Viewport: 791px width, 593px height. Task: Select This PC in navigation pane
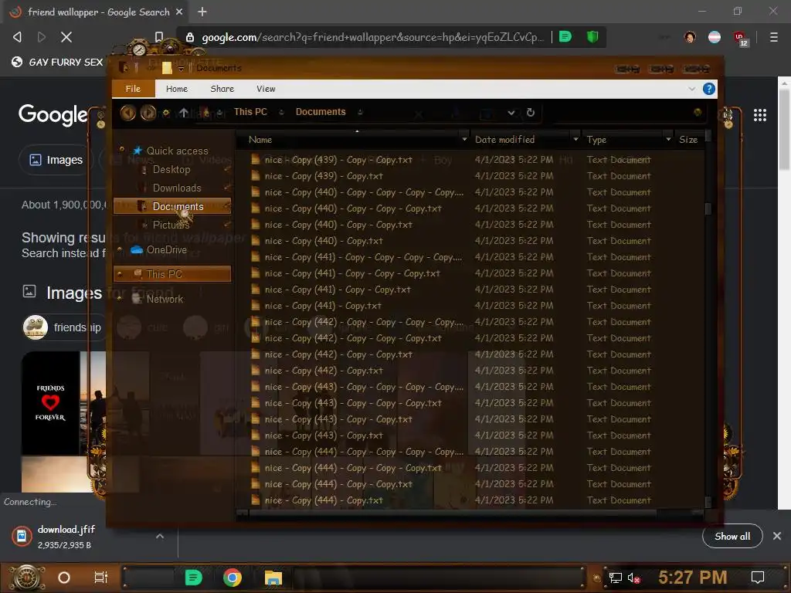click(172, 274)
